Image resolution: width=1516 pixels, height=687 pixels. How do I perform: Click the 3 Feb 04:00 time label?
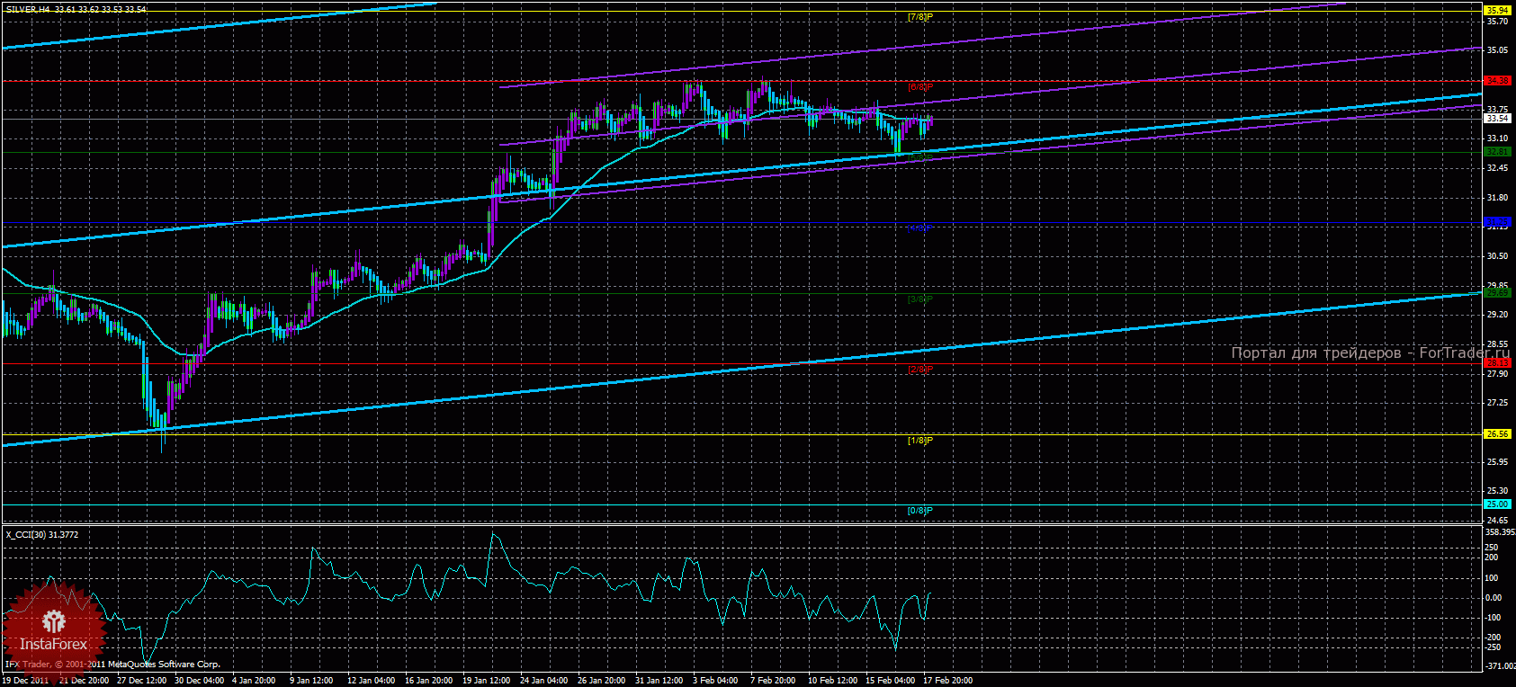pos(715,681)
